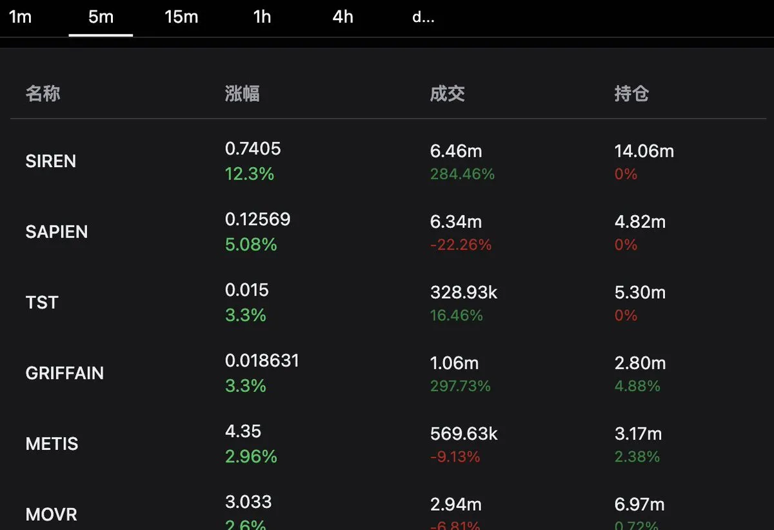Screen dimensions: 774x530
Task: Click SIREN's 12.3% price change
Action: tap(249, 174)
